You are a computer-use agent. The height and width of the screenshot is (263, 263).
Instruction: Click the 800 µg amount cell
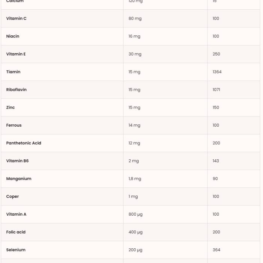pos(136,215)
